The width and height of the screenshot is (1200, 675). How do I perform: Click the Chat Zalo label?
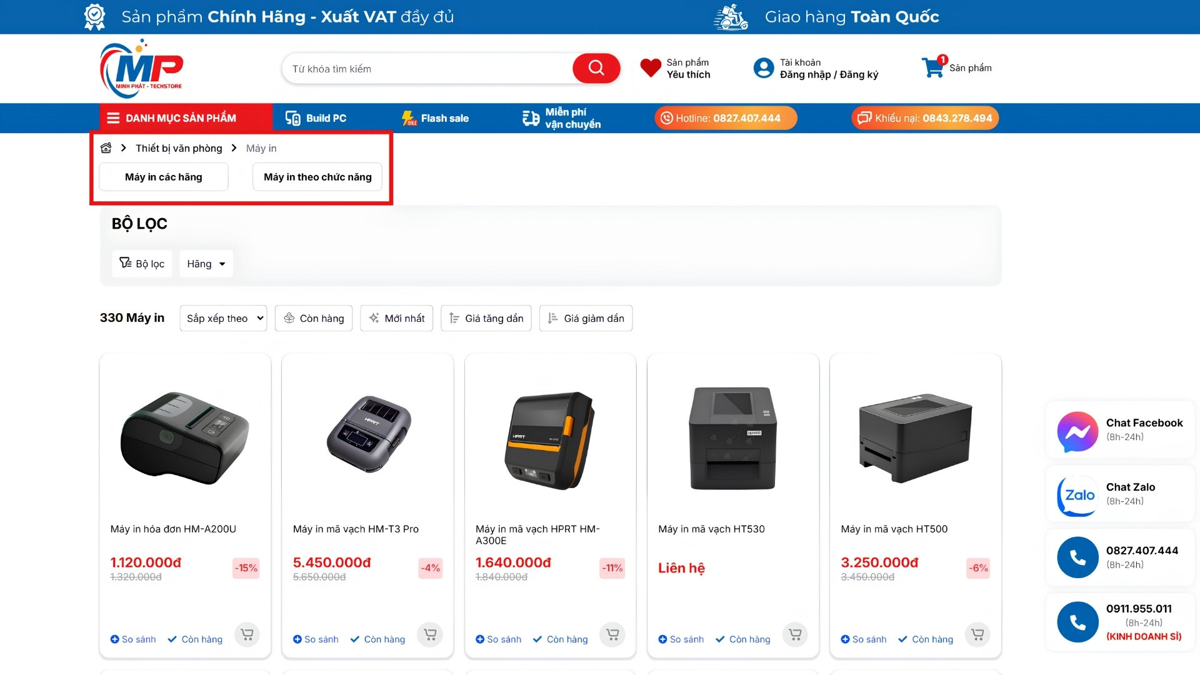coord(1131,487)
